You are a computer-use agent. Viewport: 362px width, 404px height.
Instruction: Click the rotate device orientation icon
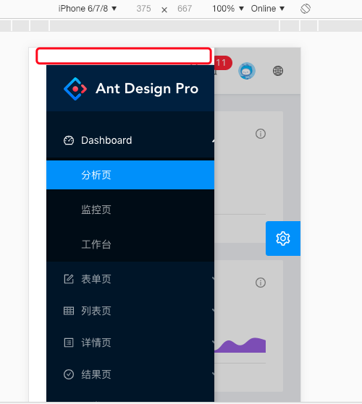click(306, 9)
